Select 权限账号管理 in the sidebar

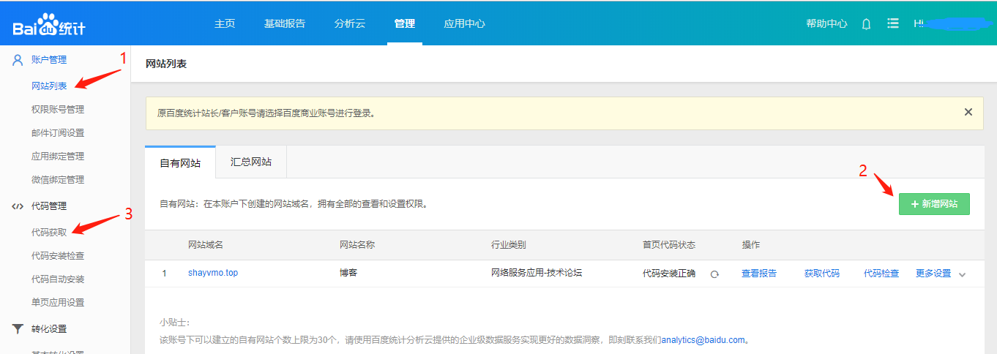click(x=58, y=110)
